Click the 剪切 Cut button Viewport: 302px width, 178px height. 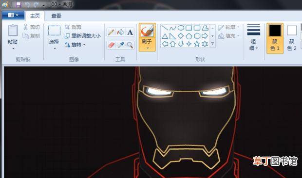[32, 27]
